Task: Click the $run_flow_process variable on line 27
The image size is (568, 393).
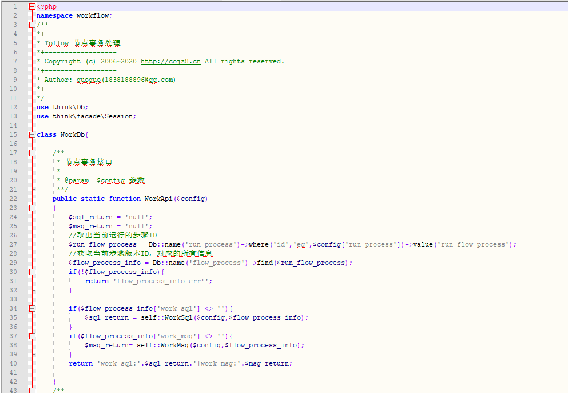Action: 102,245
